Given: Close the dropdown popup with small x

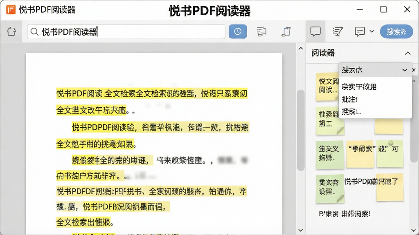Looking at the screenshot, I should point(414,70).
